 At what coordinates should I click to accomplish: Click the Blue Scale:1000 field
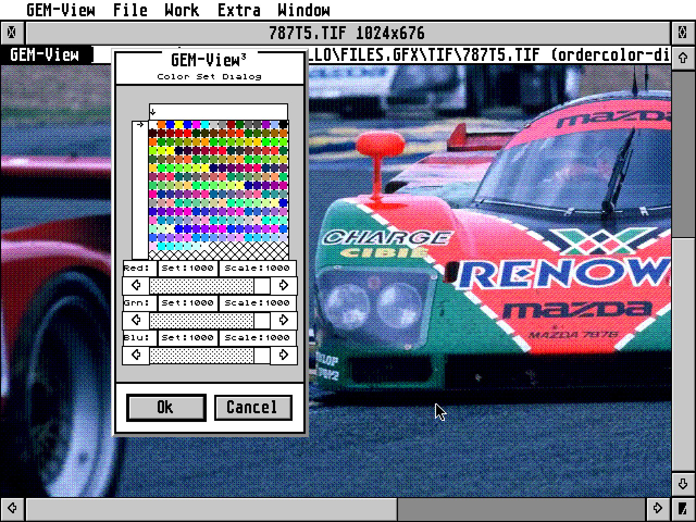[257, 338]
